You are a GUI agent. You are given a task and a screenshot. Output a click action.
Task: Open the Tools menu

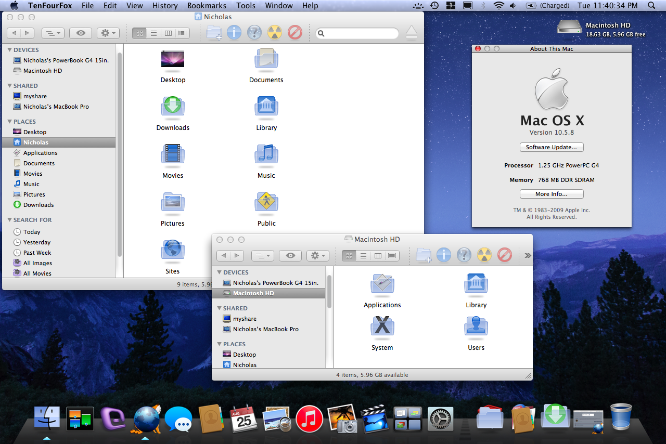tap(246, 6)
